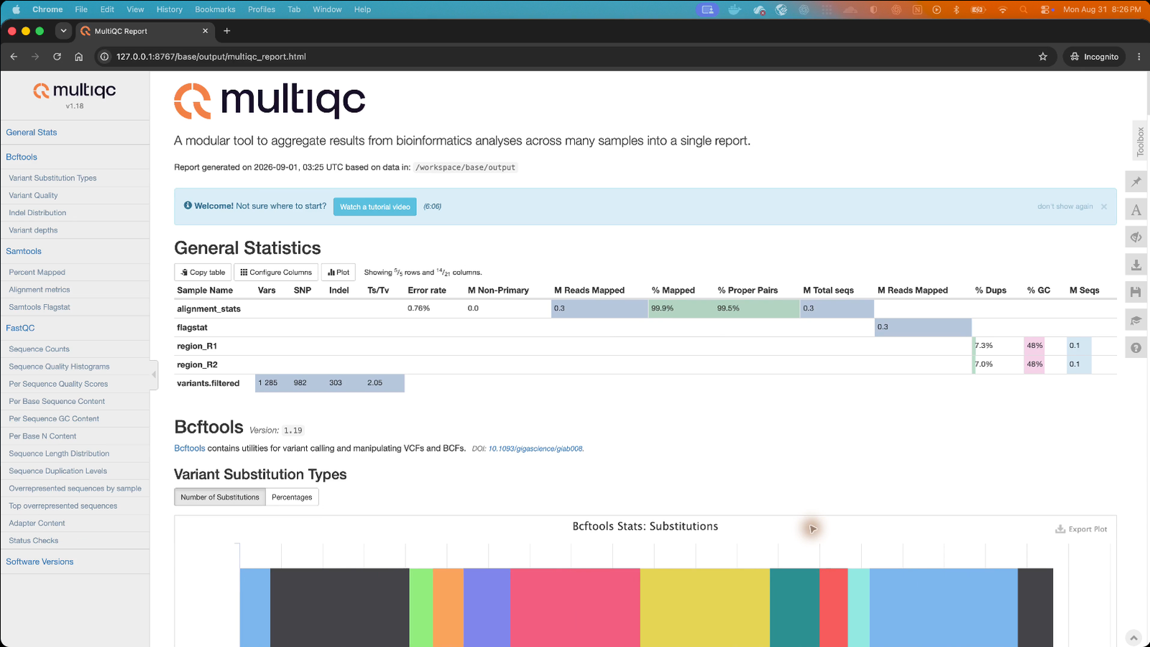Click "don't show again" in welcome banner
Viewport: 1150px width, 647px height.
(x=1064, y=206)
